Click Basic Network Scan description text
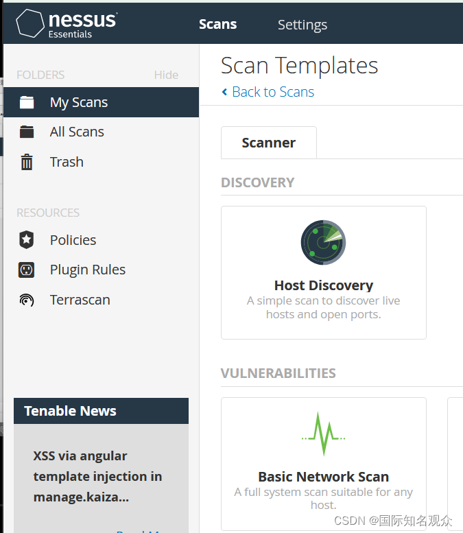This screenshot has width=463, height=533. coord(323,498)
